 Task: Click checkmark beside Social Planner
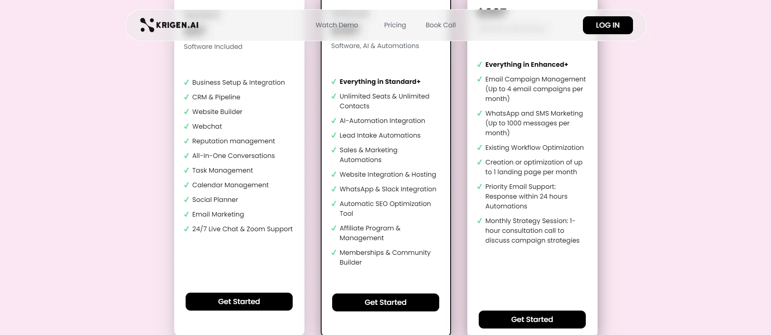point(186,199)
